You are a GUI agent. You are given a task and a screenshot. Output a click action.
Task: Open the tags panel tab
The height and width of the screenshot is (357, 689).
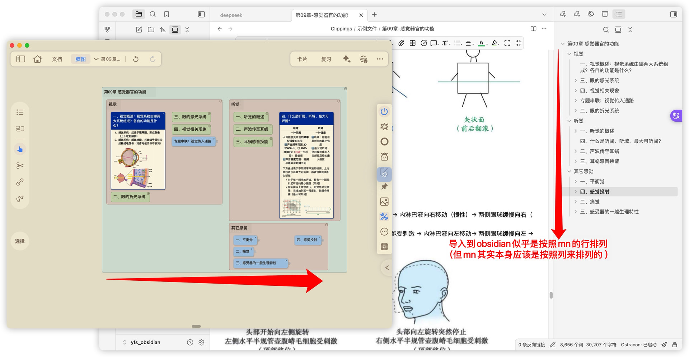click(591, 14)
